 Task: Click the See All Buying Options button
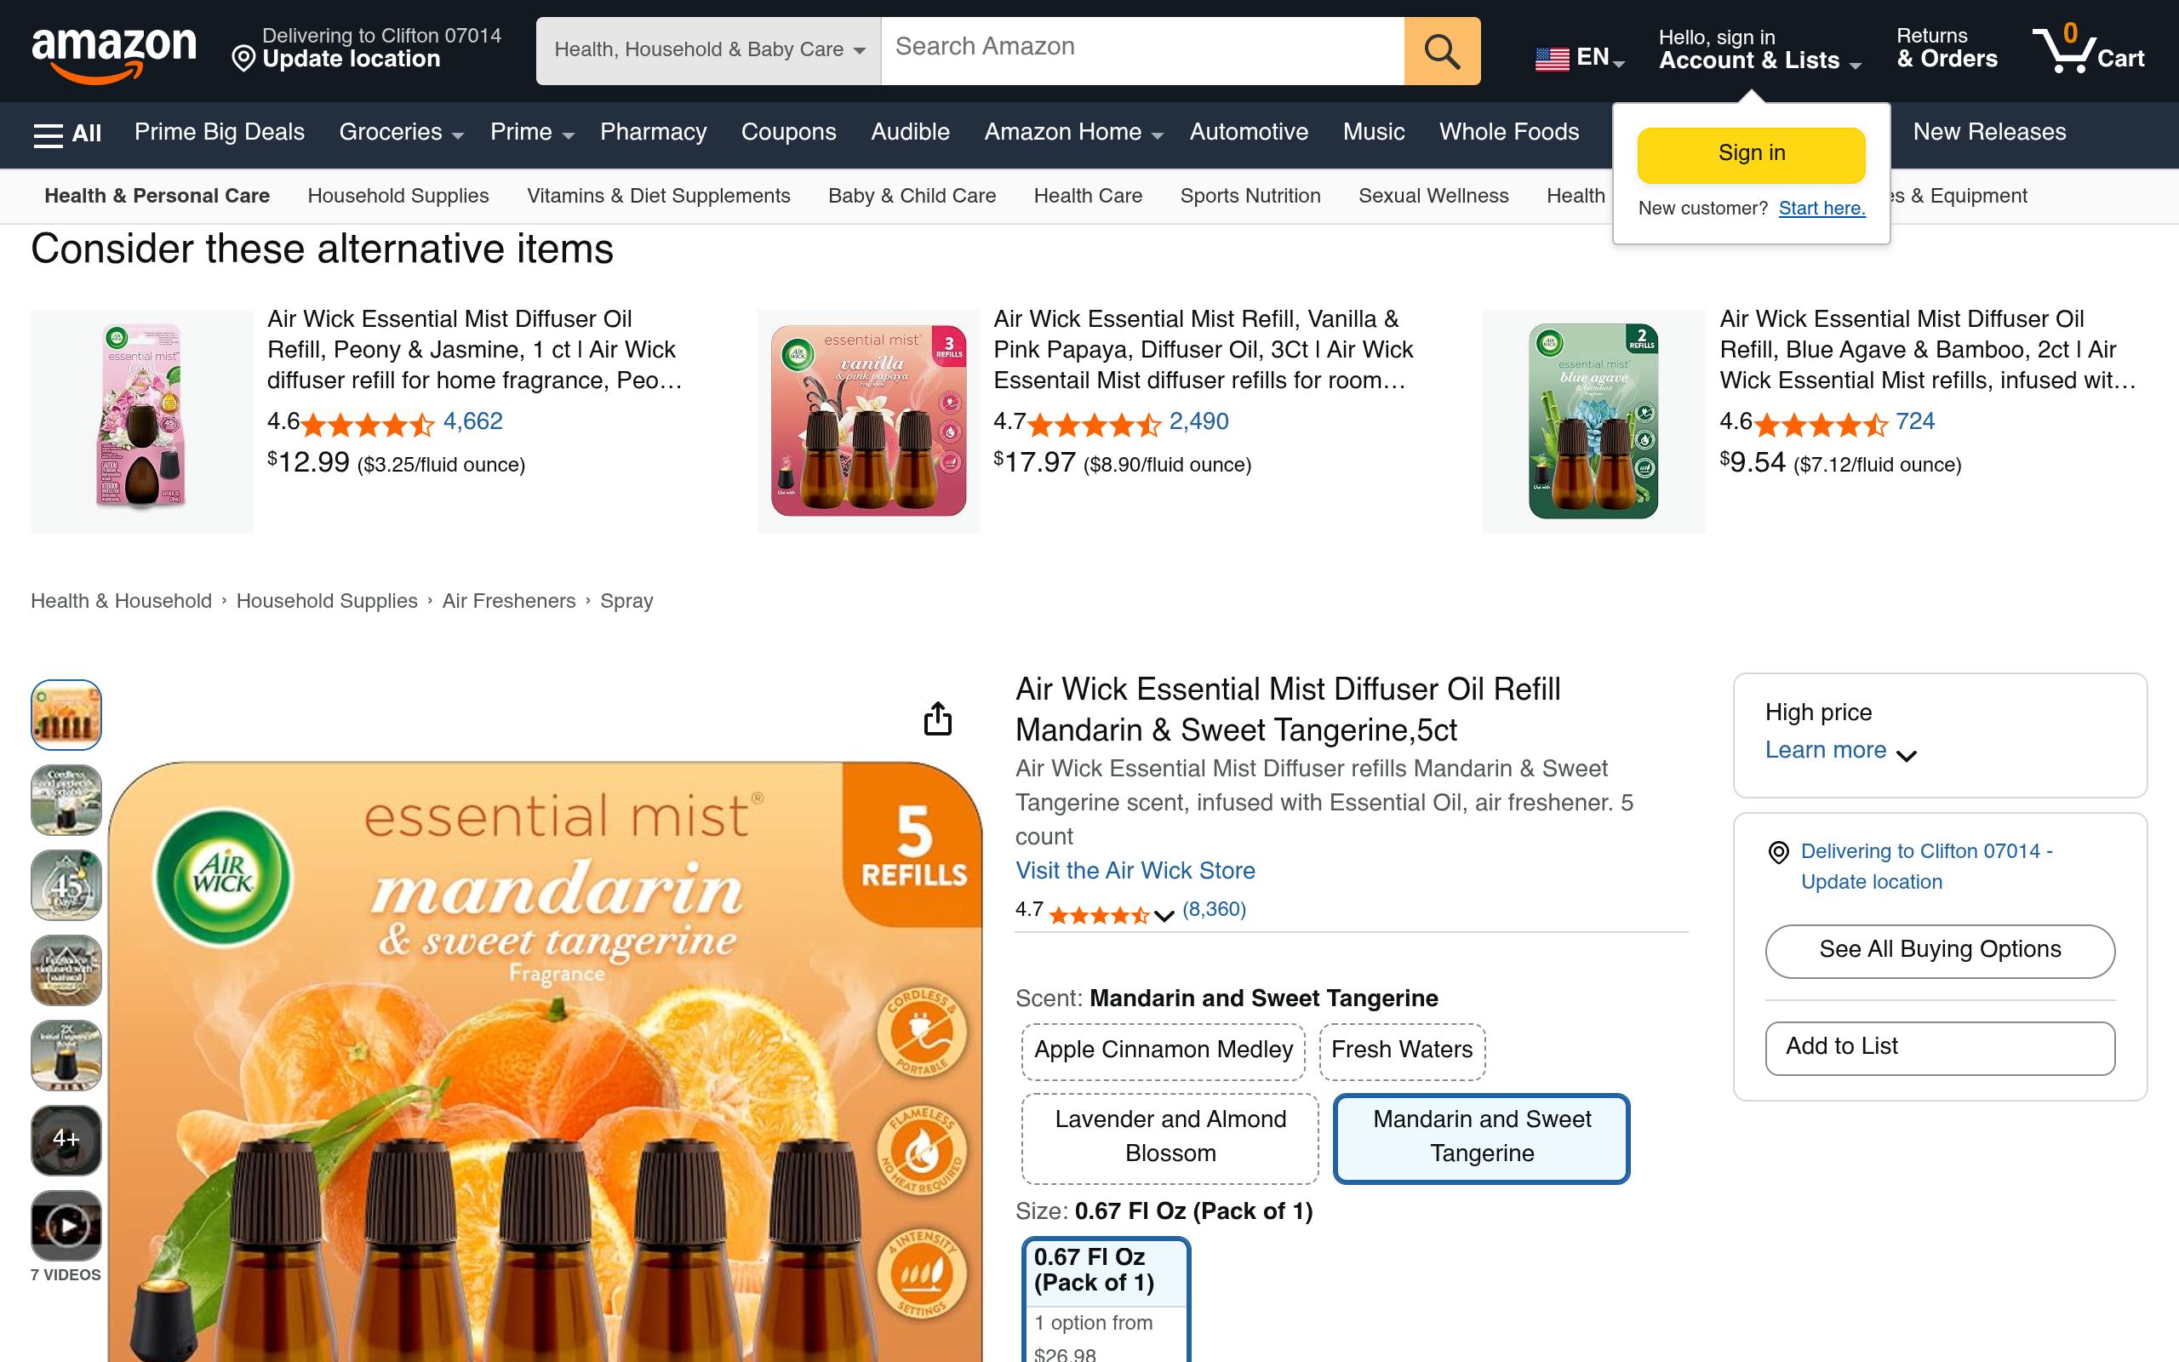(1940, 950)
